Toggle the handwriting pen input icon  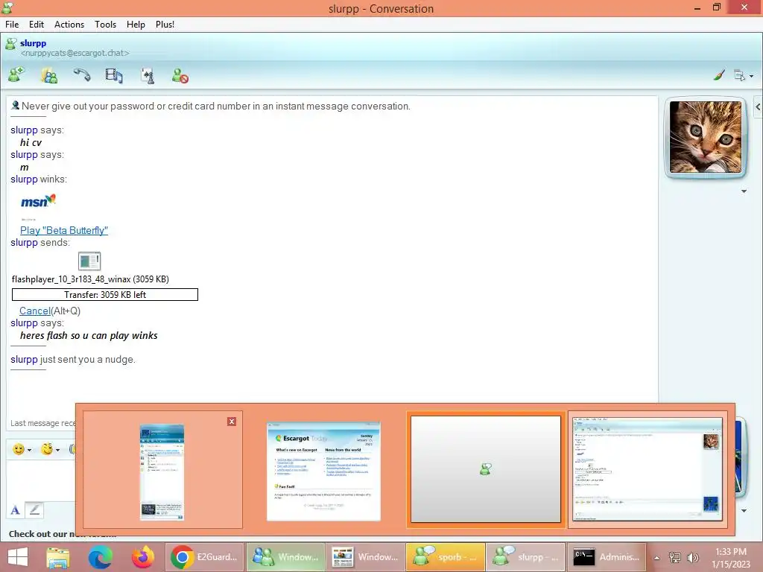(x=34, y=509)
